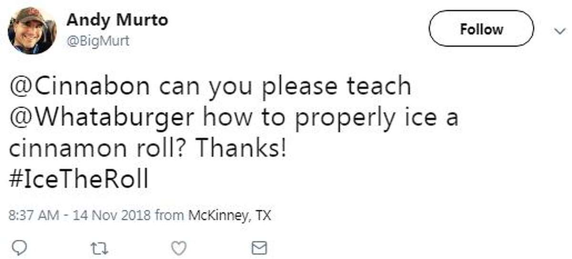Retweet this tweet using the arrows icon
This screenshot has width=572, height=259.
click(97, 248)
